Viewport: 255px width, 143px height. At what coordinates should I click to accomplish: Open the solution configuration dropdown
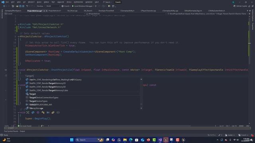(41, 6)
